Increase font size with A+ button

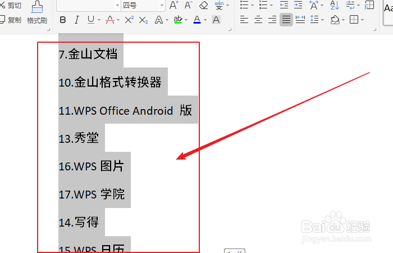(174, 5)
